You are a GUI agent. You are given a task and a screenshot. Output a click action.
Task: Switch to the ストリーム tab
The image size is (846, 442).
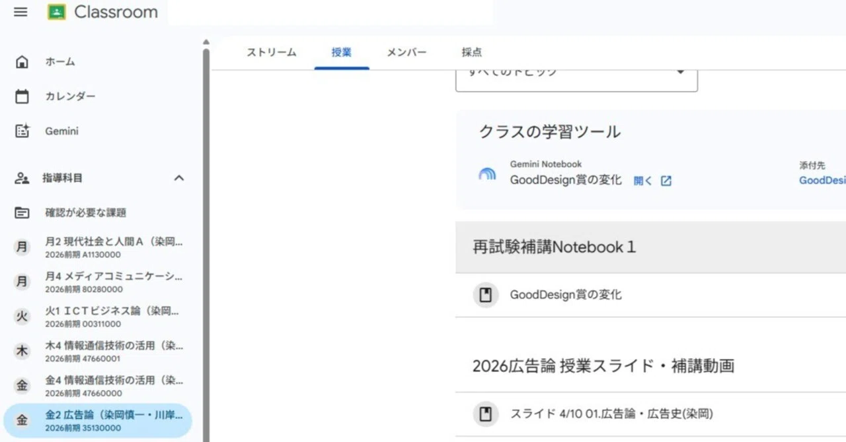pos(272,53)
